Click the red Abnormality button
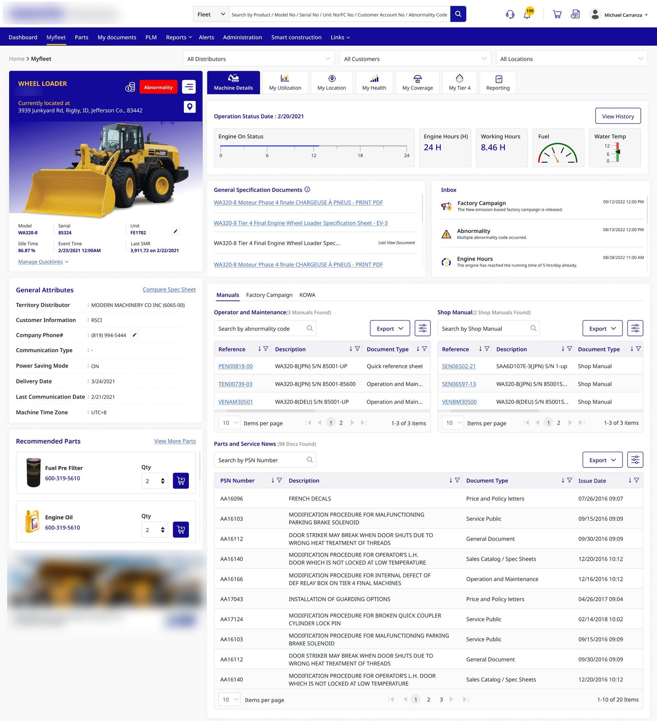 click(x=158, y=87)
